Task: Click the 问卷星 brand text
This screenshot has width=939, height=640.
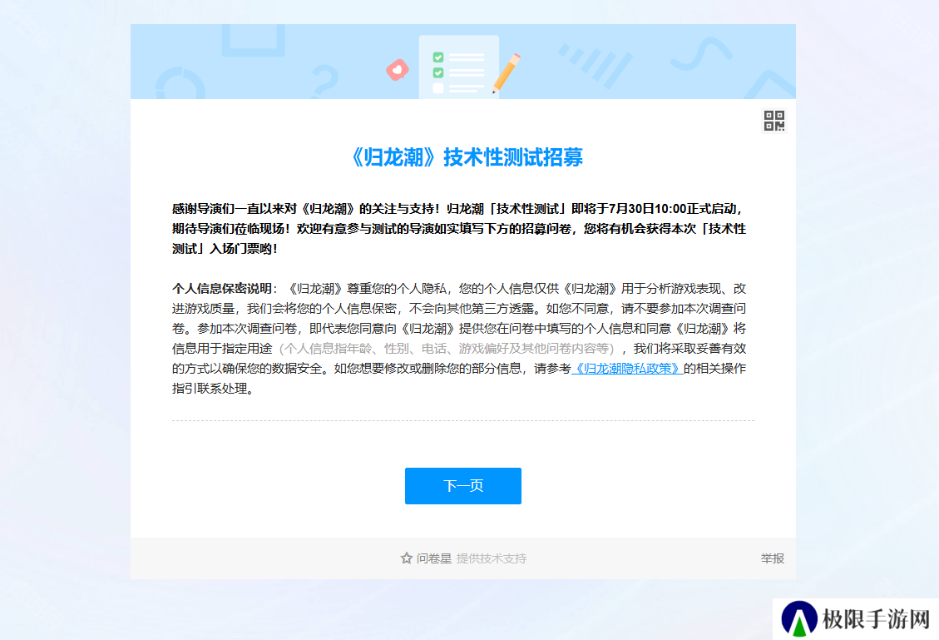Action: coord(434,558)
